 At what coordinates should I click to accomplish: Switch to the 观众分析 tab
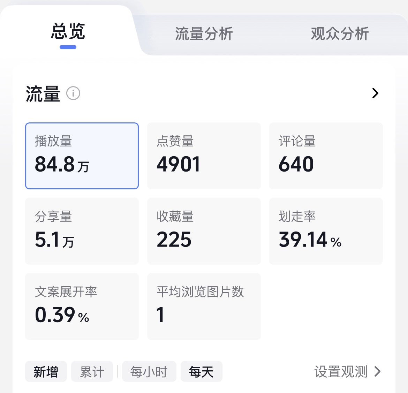pos(340,34)
